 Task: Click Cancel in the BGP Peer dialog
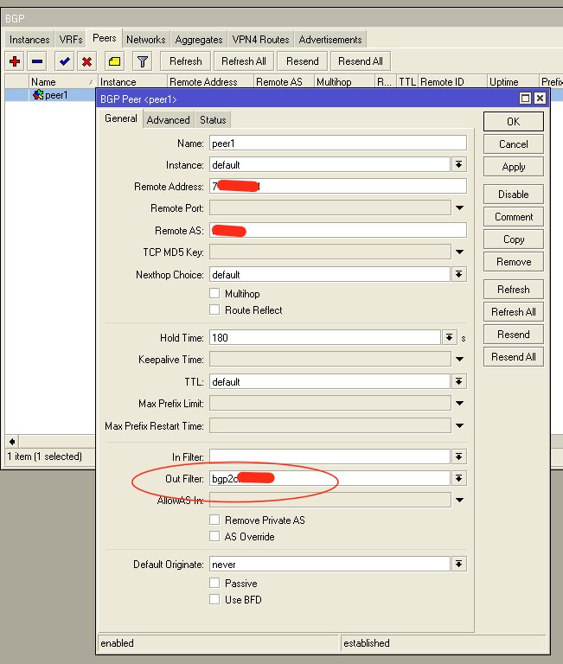[x=514, y=144]
